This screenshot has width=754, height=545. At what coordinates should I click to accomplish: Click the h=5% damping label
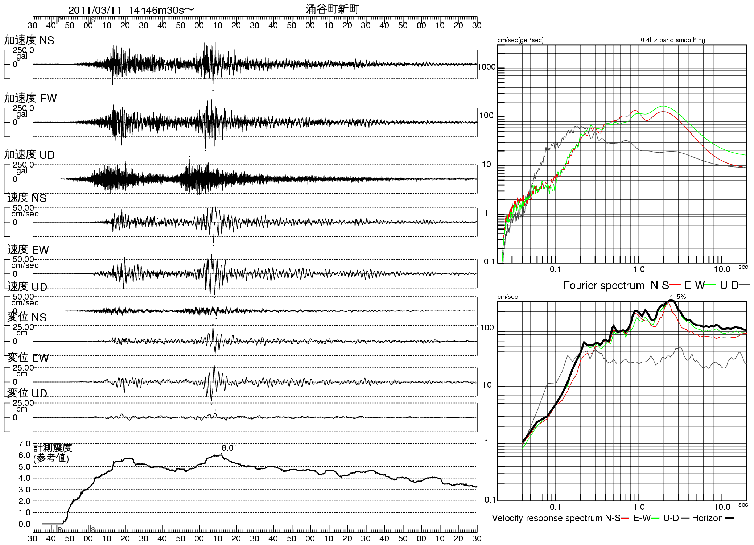[x=677, y=297]
